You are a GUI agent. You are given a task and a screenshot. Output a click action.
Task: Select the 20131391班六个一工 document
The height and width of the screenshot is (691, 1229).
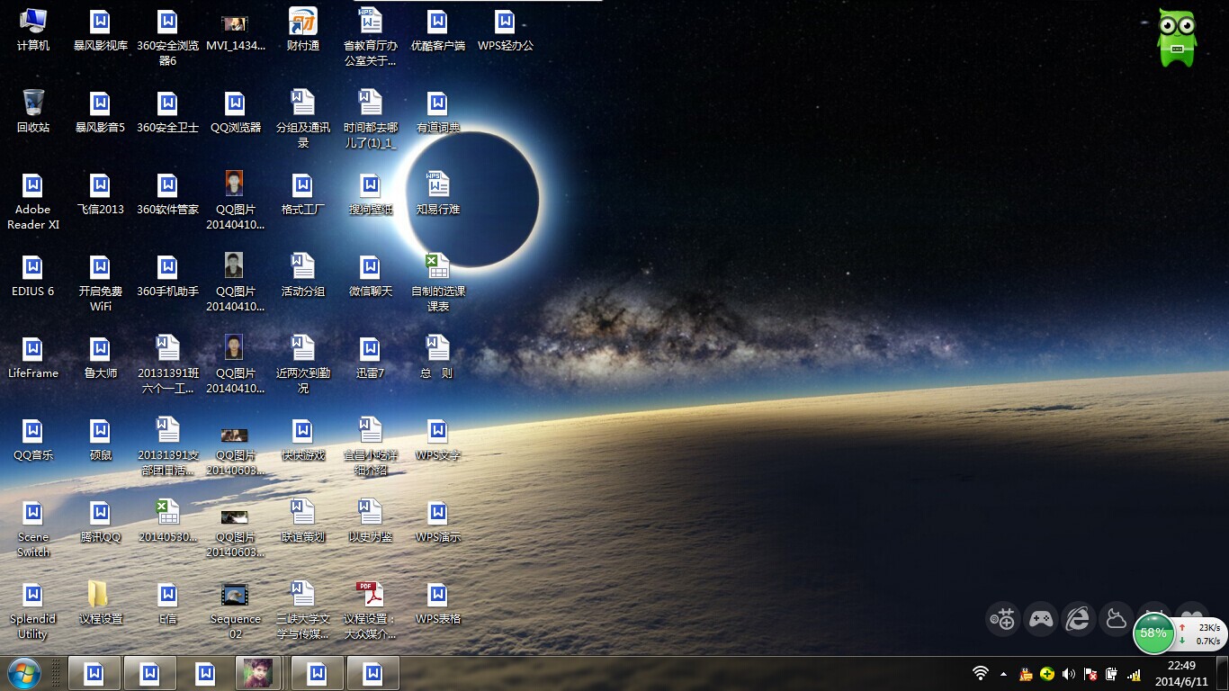[168, 365]
